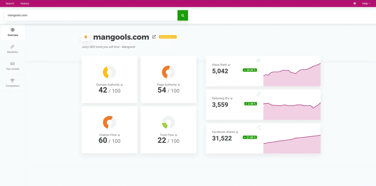Click the Facebook shares label
376x186 pixels.
click(224, 132)
